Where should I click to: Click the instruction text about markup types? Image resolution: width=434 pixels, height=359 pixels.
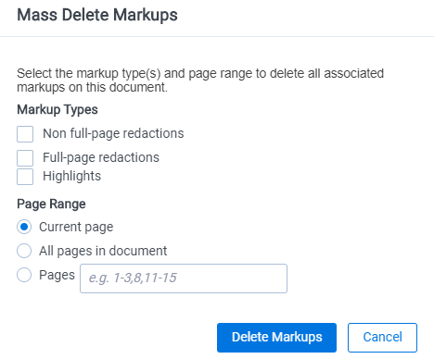tap(200, 80)
